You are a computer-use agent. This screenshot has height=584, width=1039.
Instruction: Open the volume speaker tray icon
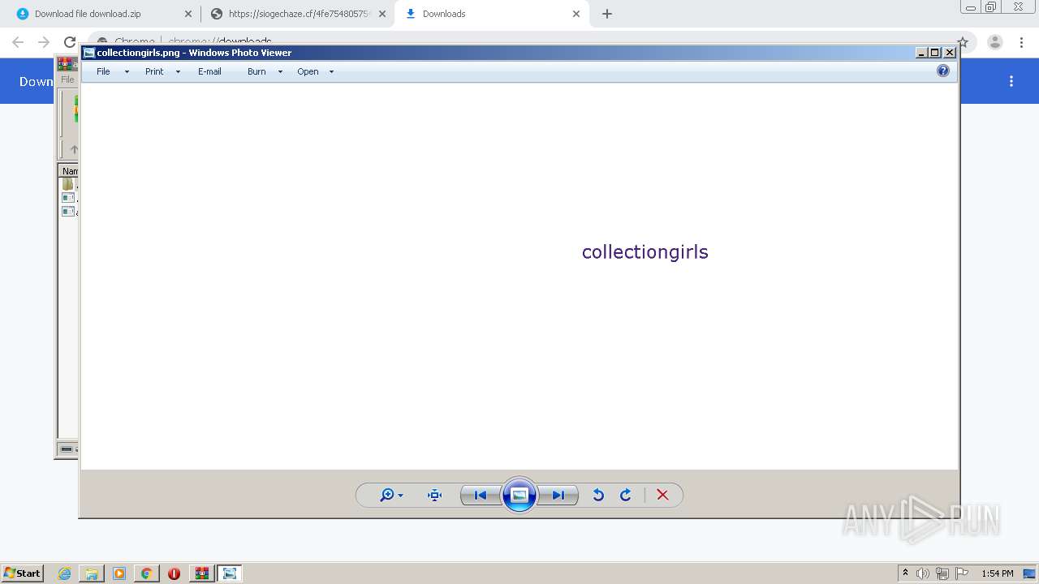coord(923,573)
